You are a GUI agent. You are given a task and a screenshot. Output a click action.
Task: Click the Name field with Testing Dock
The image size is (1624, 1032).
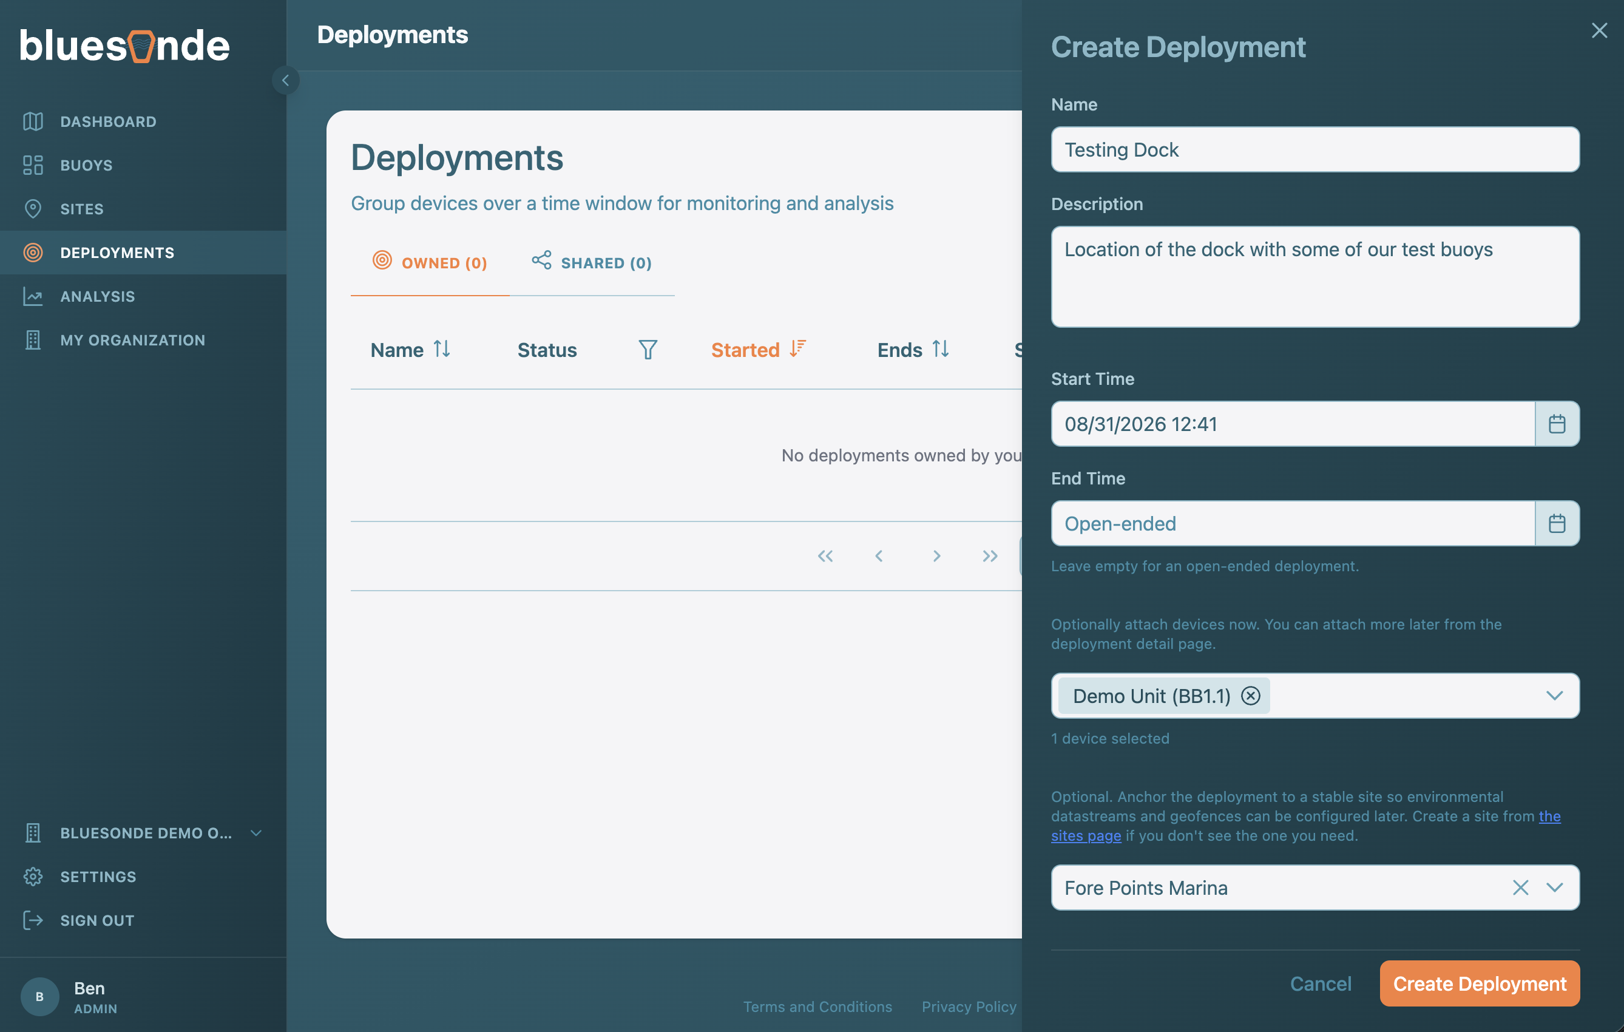[1314, 150]
